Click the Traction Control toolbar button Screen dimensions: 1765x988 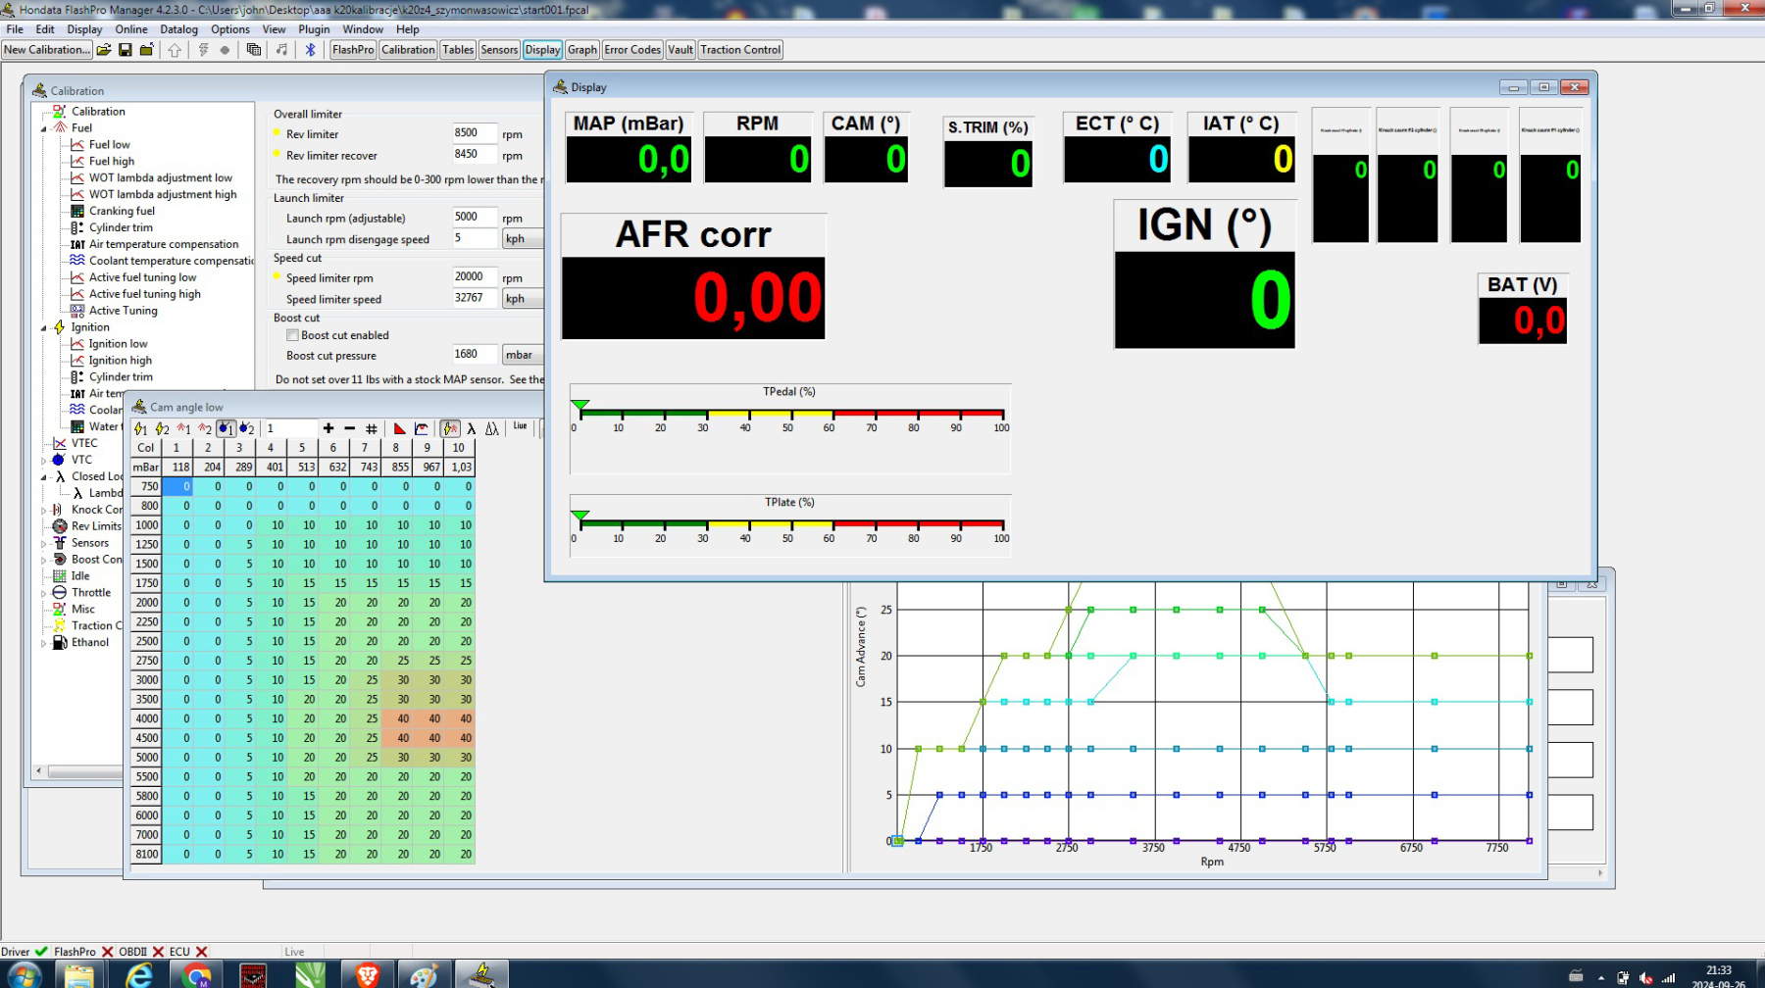pos(740,50)
